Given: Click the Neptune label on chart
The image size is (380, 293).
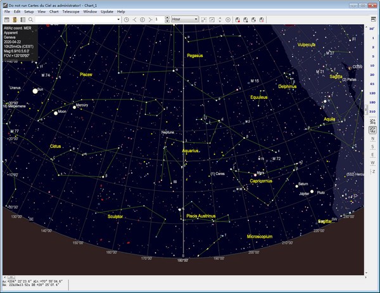Looking at the screenshot, I should [x=168, y=132].
